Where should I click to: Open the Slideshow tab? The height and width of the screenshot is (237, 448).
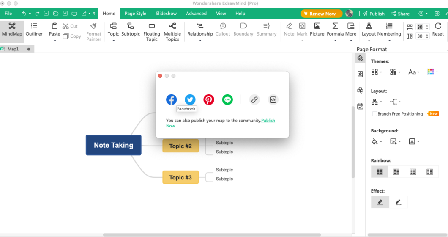(166, 14)
